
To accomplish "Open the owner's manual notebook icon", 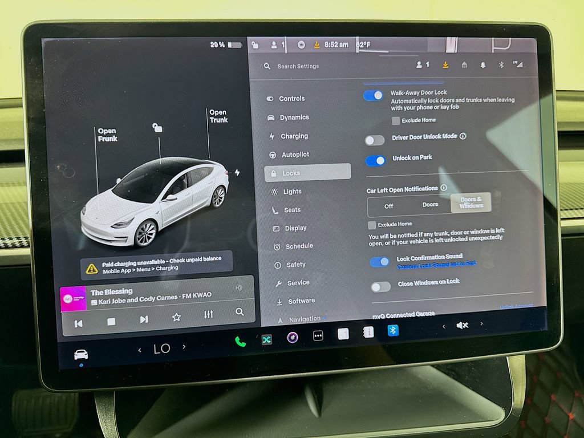I will tap(368, 332).
